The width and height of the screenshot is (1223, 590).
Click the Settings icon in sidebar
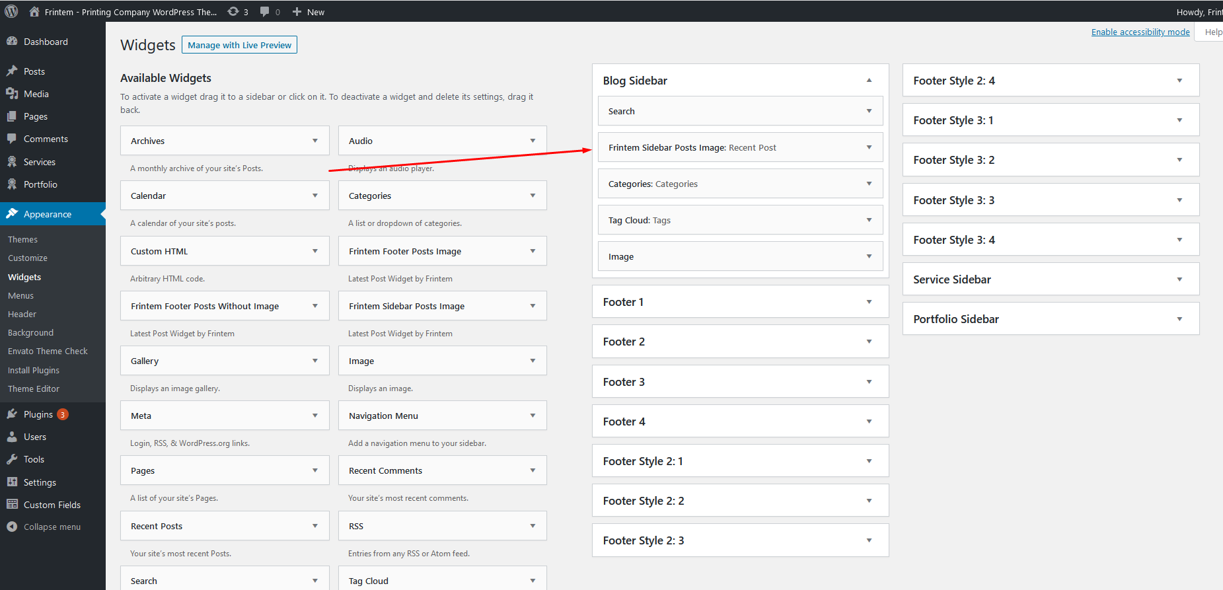point(12,482)
